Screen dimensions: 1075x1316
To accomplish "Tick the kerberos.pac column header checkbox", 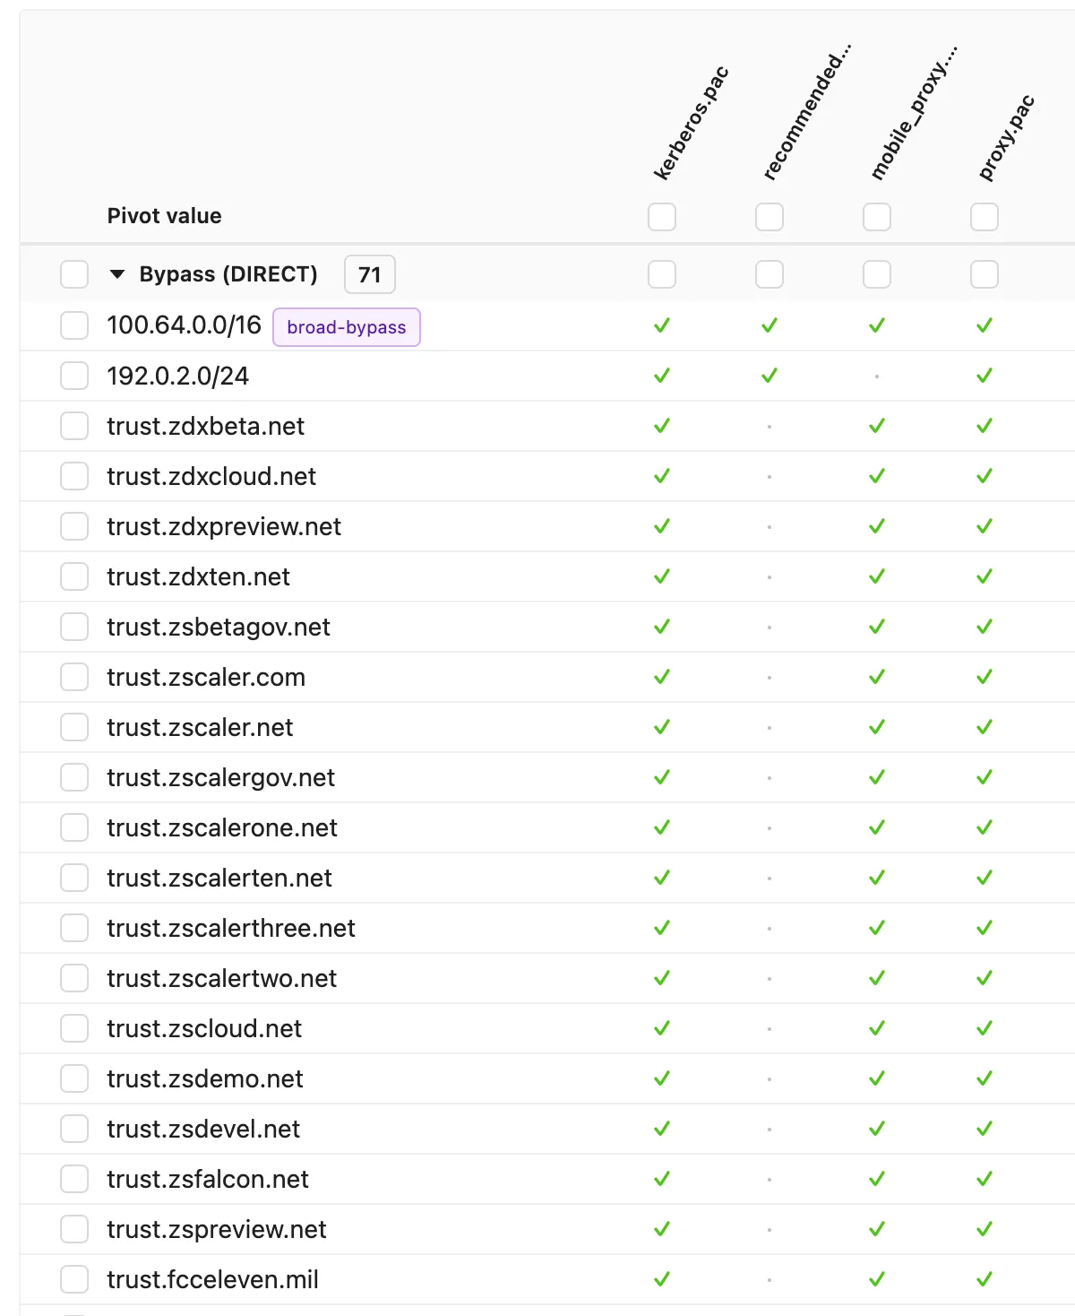I will 662,217.
